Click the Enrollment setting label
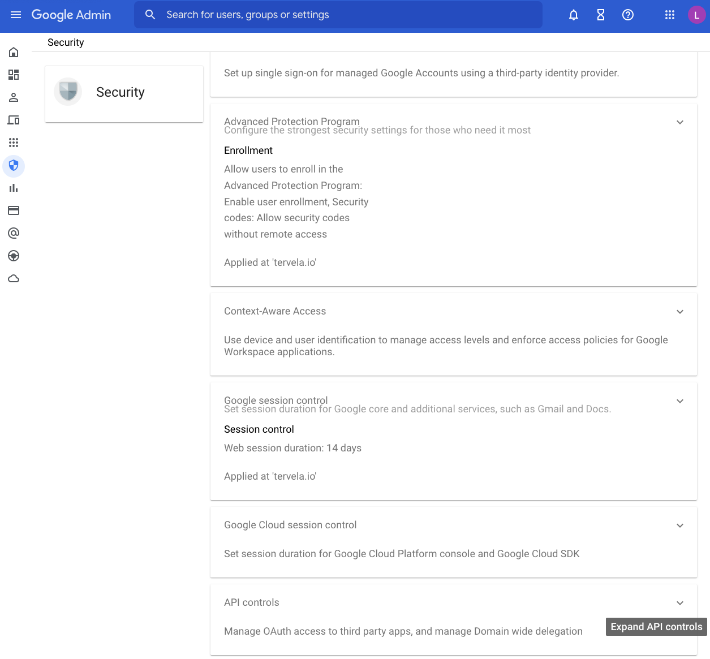Viewport: 710px width, 659px height. point(248,150)
